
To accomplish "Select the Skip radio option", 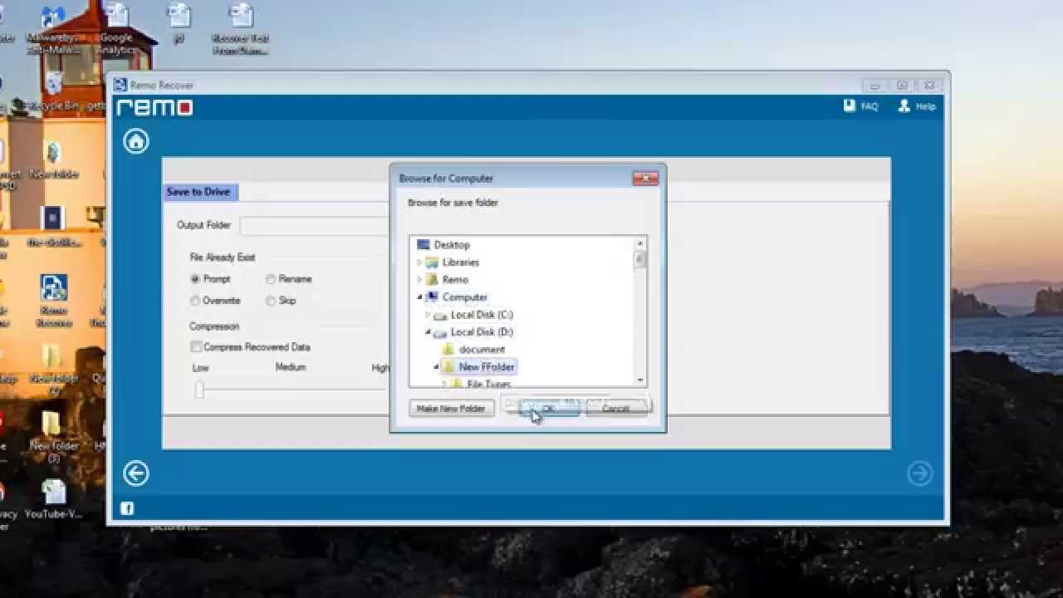I will (271, 301).
